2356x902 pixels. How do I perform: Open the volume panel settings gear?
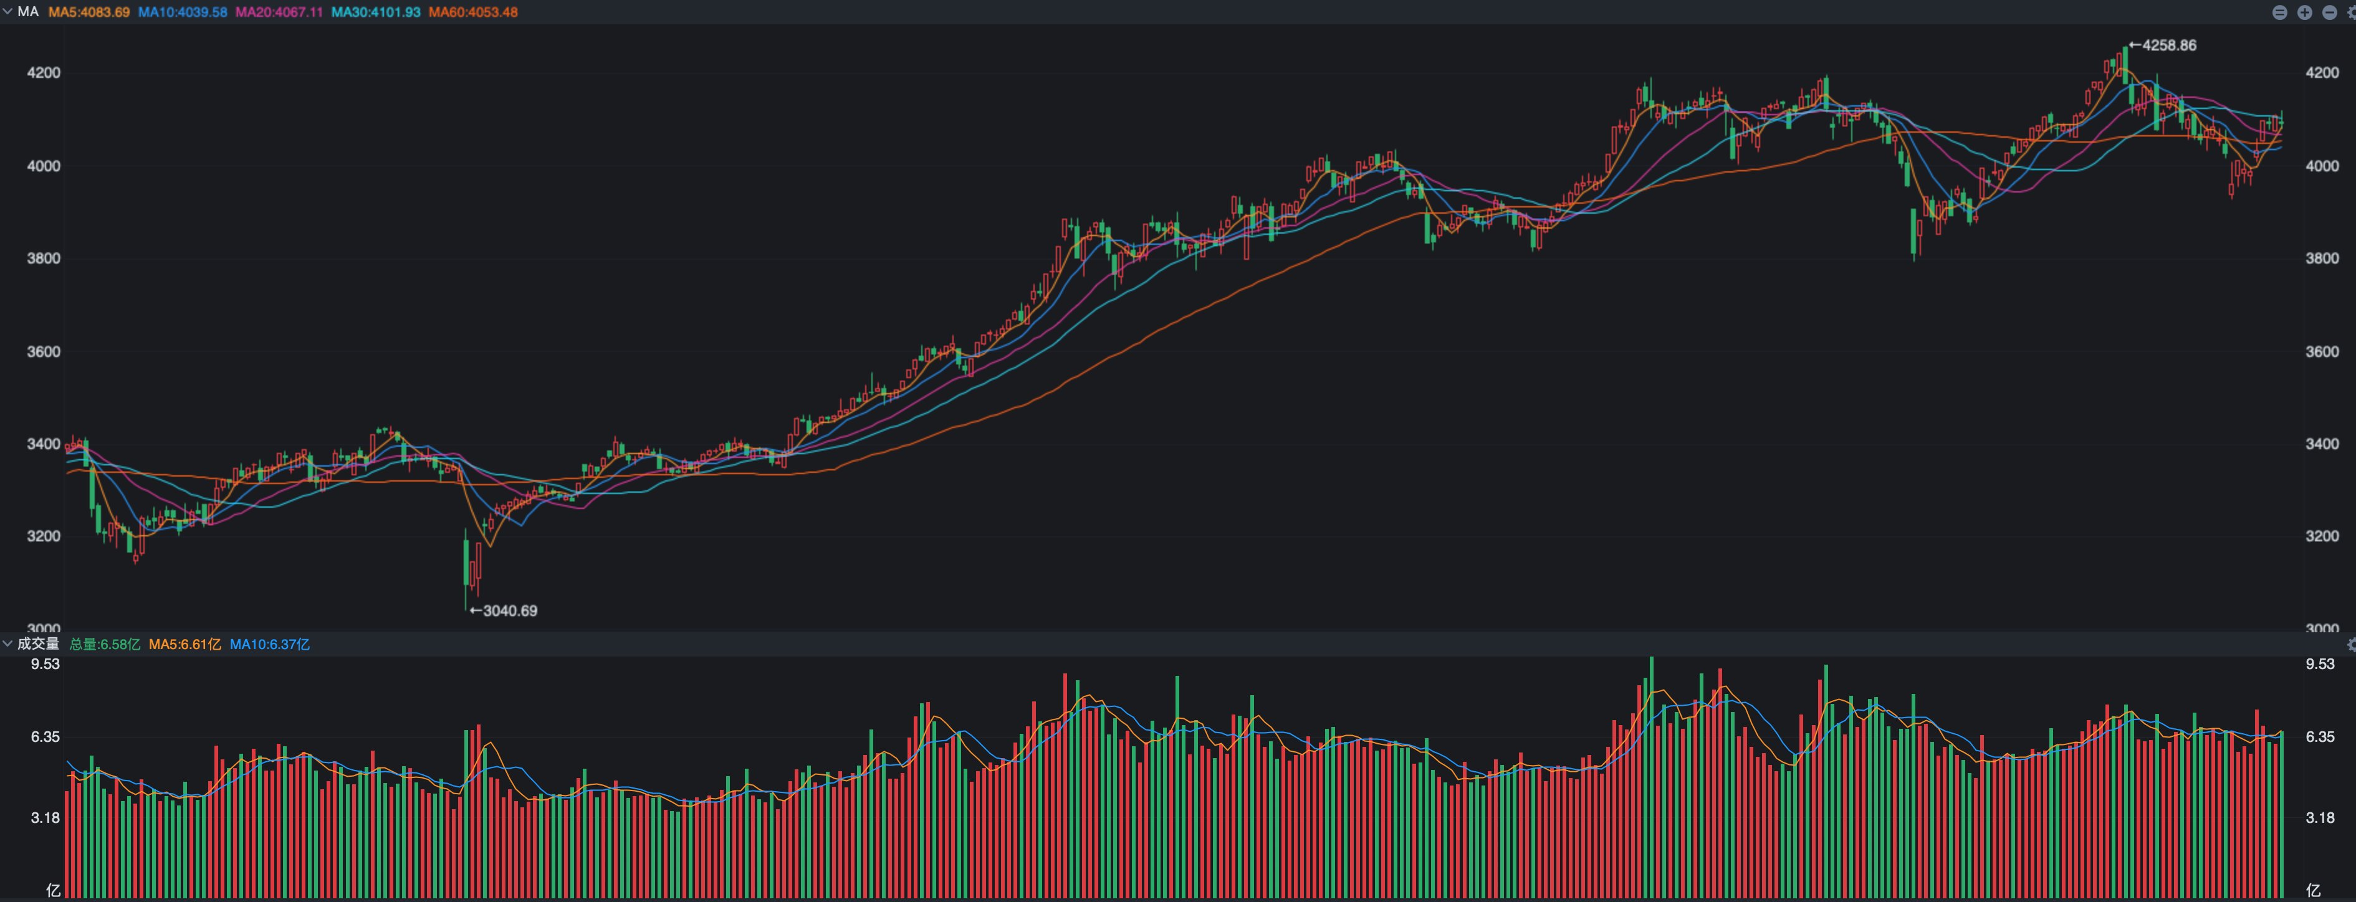click(x=2352, y=644)
